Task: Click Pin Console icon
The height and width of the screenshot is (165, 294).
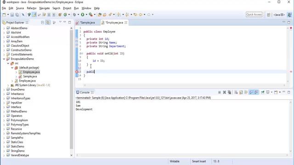Action: click(x=262, y=92)
